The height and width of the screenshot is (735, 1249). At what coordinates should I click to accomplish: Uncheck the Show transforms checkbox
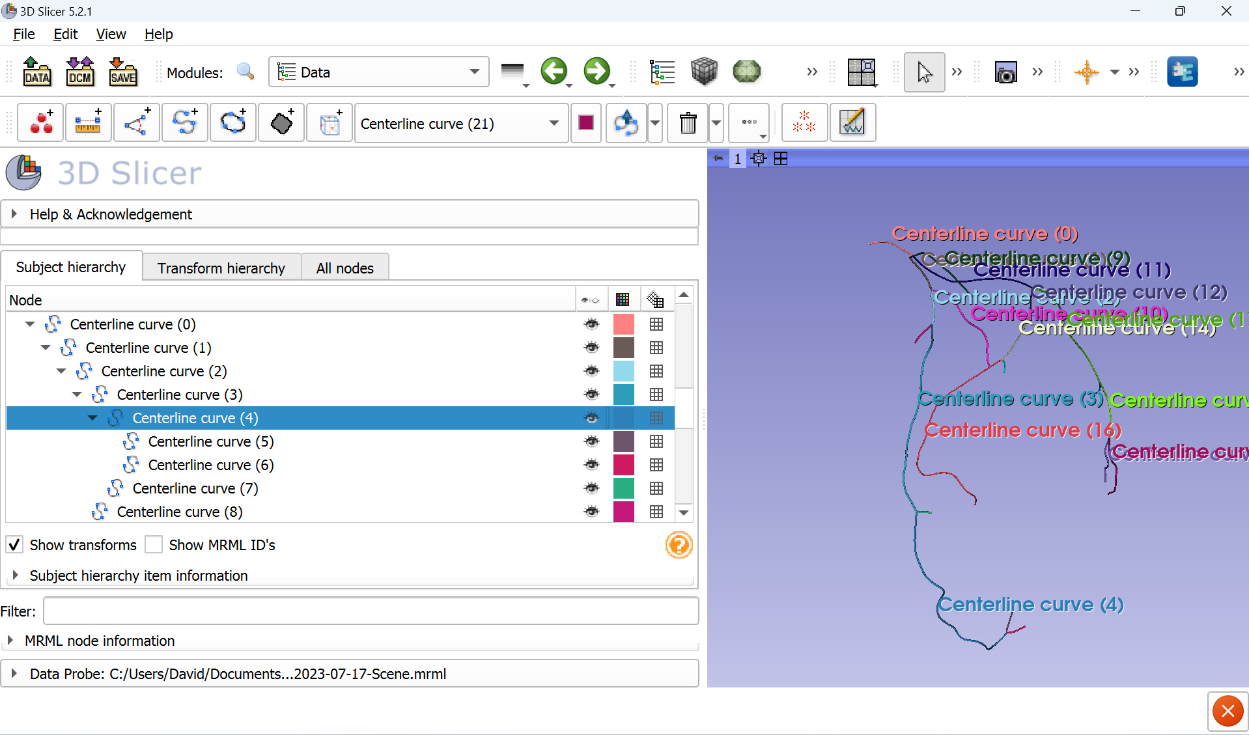(14, 544)
